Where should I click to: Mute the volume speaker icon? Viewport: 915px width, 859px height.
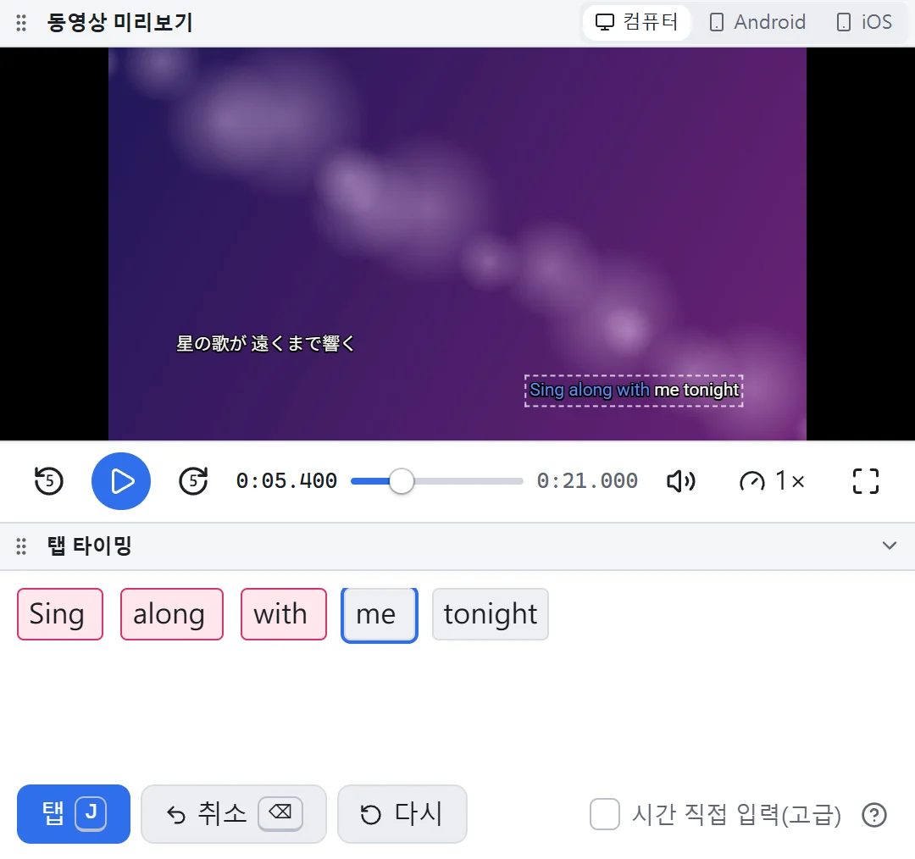680,481
